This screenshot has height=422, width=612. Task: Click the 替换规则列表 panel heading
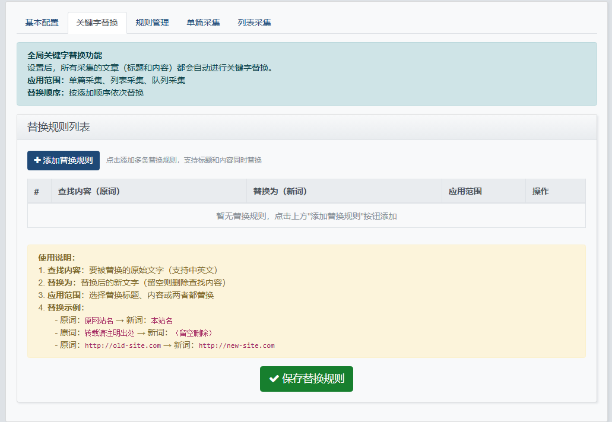[x=59, y=127]
